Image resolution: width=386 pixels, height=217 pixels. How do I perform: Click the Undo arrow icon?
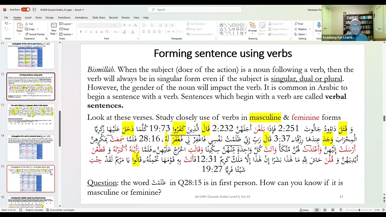(x=6, y=24)
